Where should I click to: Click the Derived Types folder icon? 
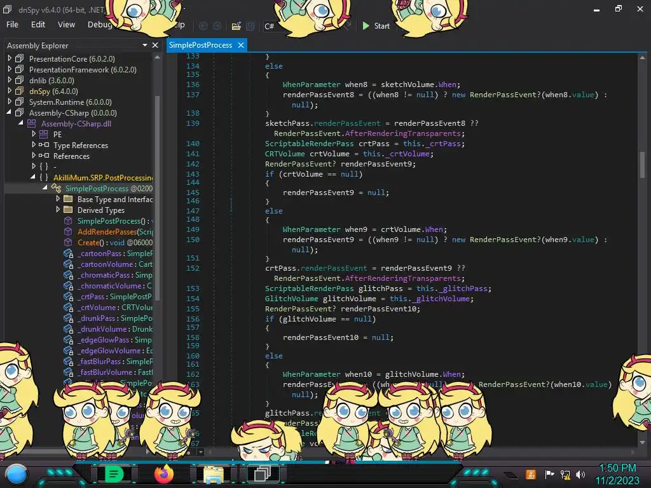click(x=68, y=210)
